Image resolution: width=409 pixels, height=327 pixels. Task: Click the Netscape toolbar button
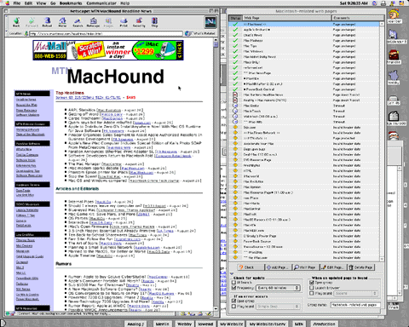point(93,22)
